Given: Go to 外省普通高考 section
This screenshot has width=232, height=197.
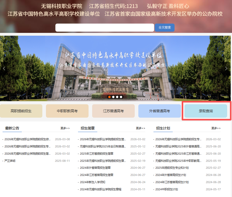Looking at the screenshot, I should (159, 111).
